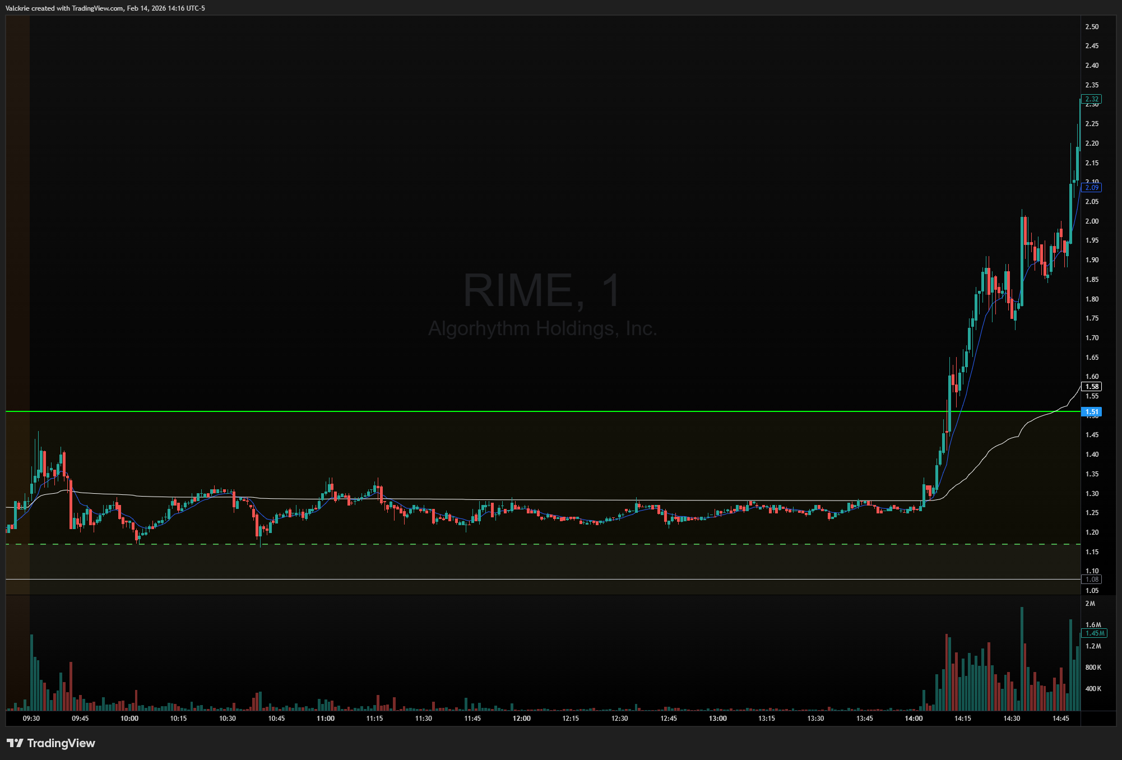This screenshot has width=1122, height=760.
Task: Click the 14:00 time axis label
Action: (x=914, y=719)
